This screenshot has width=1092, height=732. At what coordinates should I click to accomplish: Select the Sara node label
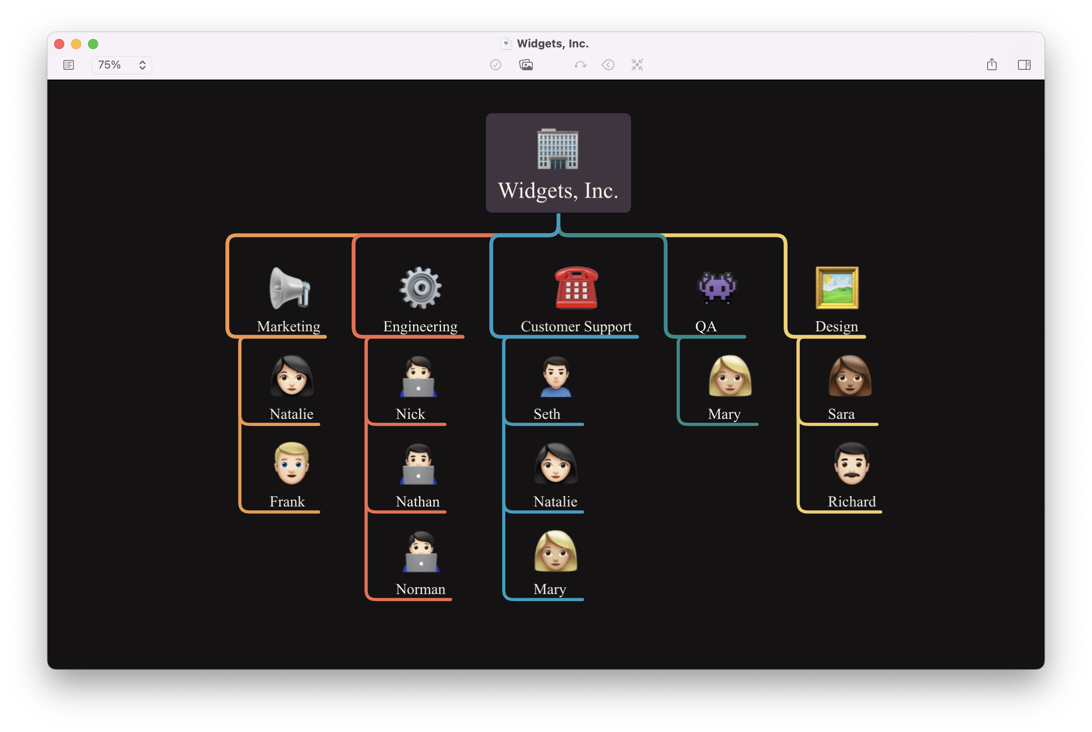(x=841, y=414)
